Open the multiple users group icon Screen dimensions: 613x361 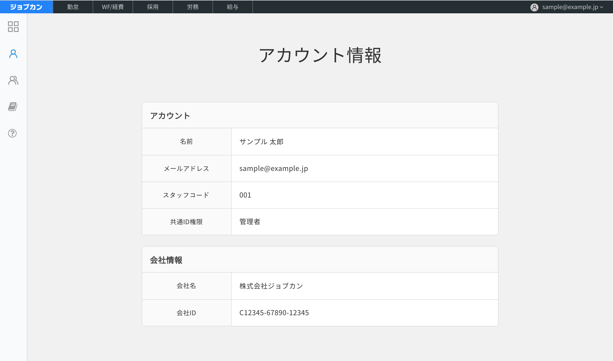(13, 80)
